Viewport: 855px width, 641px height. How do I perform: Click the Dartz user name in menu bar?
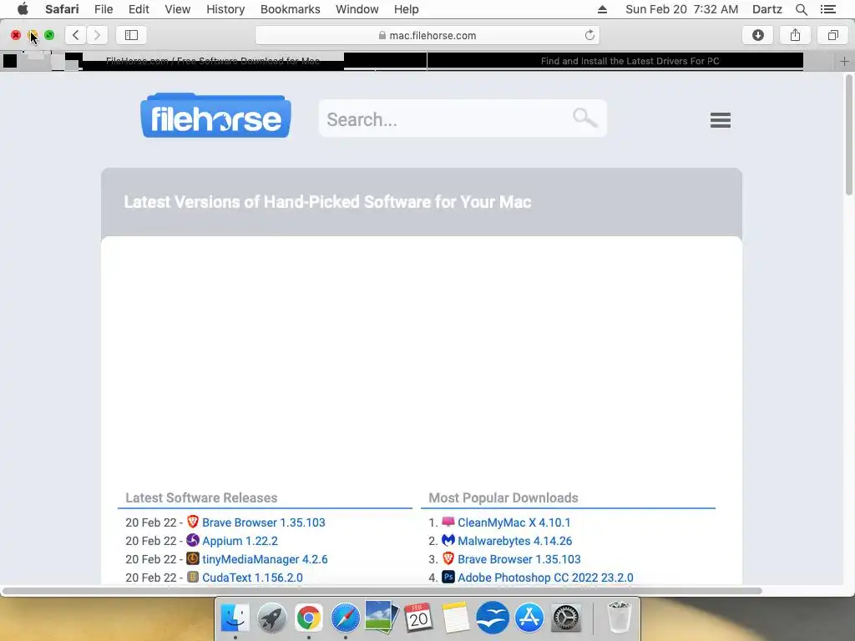pyautogui.click(x=766, y=9)
